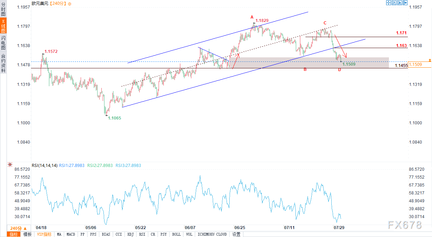Open the VIP指标 tab
The image size is (432, 237).
[44, 234]
